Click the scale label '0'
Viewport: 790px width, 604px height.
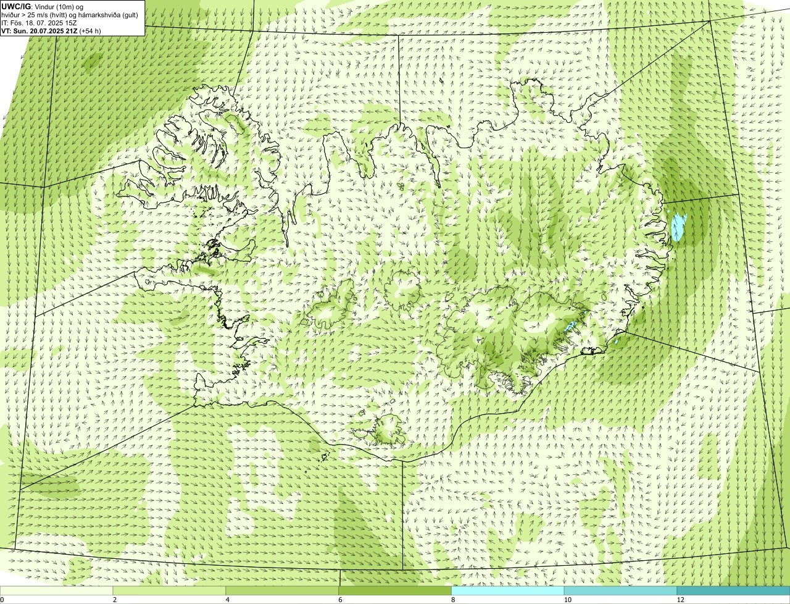(x=2, y=600)
